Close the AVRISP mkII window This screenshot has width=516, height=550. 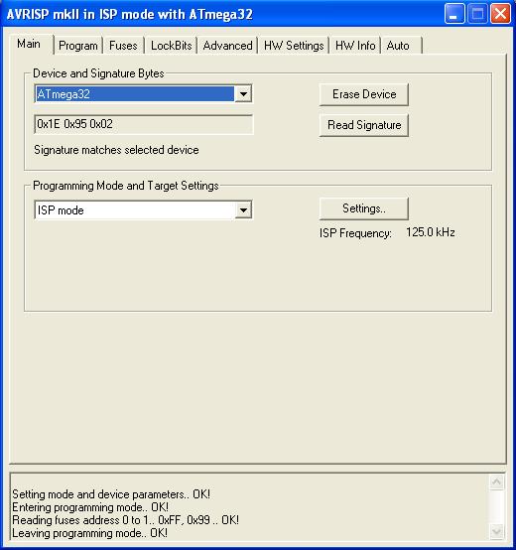500,14
